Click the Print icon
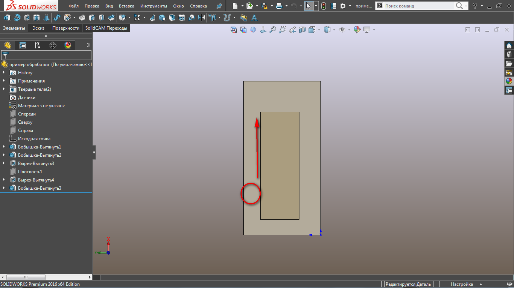 coord(279,6)
